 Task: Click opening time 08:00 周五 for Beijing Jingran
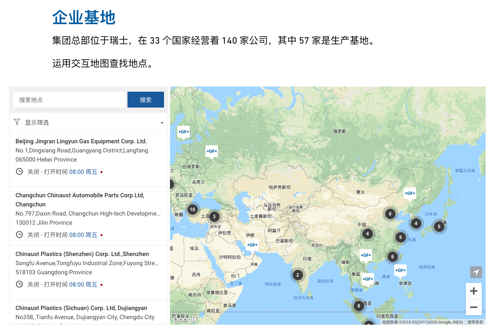tap(83, 172)
